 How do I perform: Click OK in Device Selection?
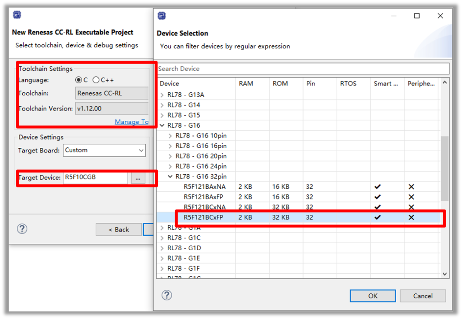(373, 296)
